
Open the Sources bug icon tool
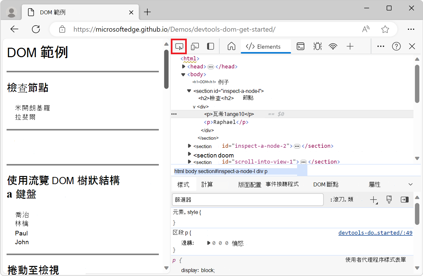(x=317, y=46)
